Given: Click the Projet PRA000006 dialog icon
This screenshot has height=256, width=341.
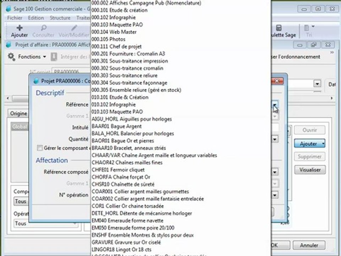Looking at the screenshot, I should pos(36,81).
